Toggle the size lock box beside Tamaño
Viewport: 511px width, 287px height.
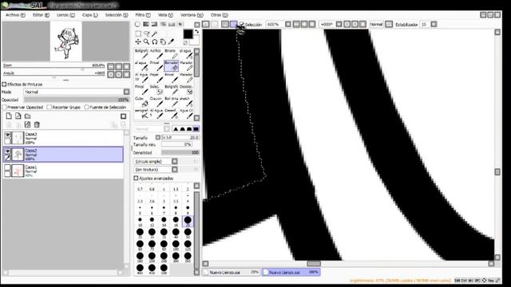pyautogui.click(x=158, y=138)
